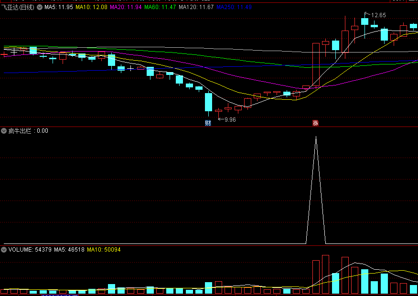Click the MA20: 11.94 label
418x296 pixels.
click(x=126, y=7)
